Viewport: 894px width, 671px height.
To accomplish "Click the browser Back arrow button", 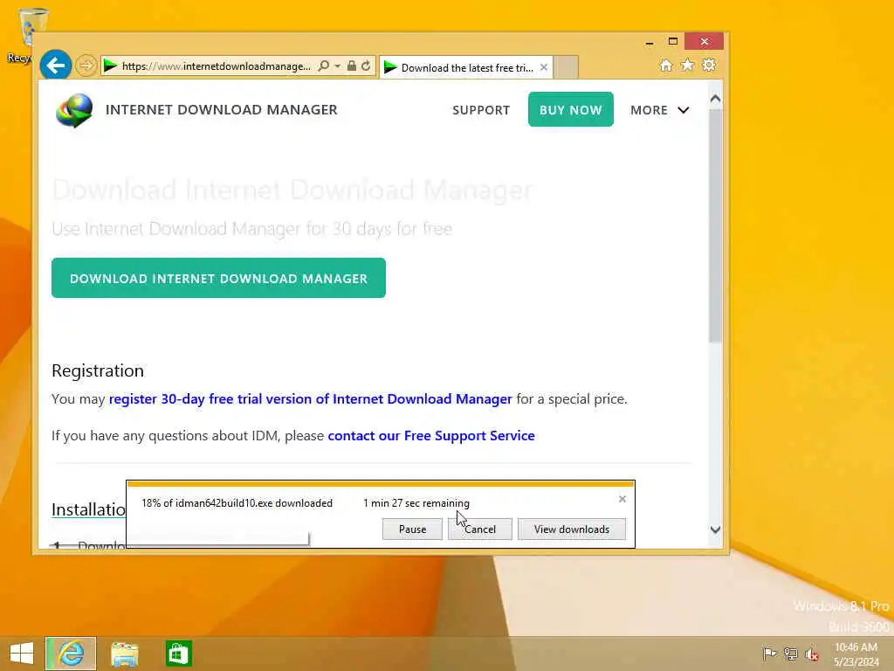I will [56, 66].
